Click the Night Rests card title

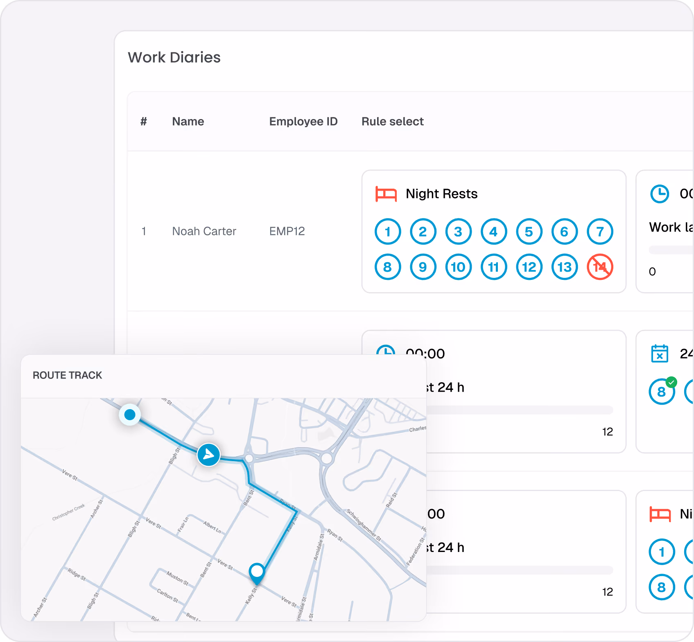[x=441, y=194]
